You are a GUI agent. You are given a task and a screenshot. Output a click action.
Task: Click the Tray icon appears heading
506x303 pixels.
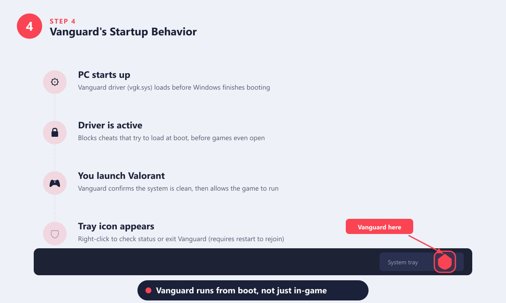116,226
